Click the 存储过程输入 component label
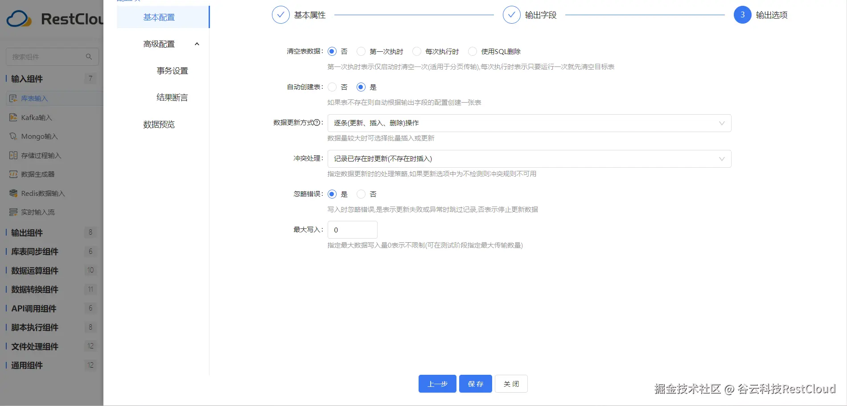The width and height of the screenshot is (847, 406). [41, 155]
